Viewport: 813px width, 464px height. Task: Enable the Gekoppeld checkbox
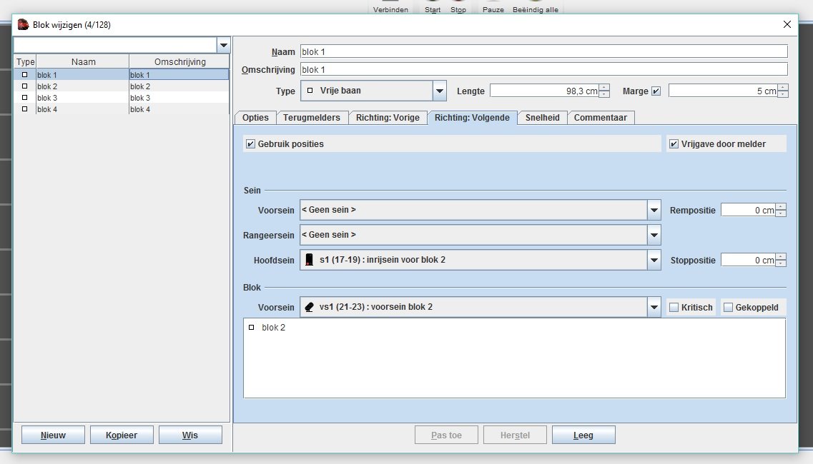[728, 308]
